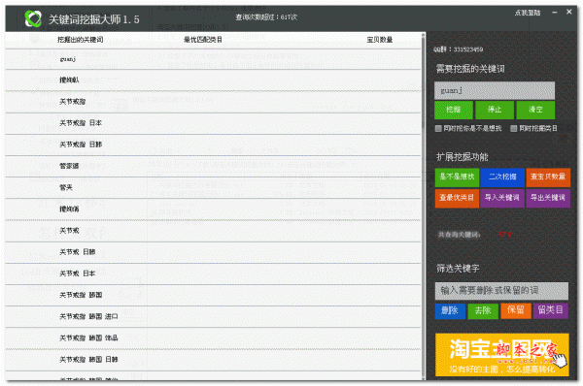Import keywords via 导入关键词 button
Image resolution: width=583 pixels, height=386 pixels.
[x=502, y=198]
